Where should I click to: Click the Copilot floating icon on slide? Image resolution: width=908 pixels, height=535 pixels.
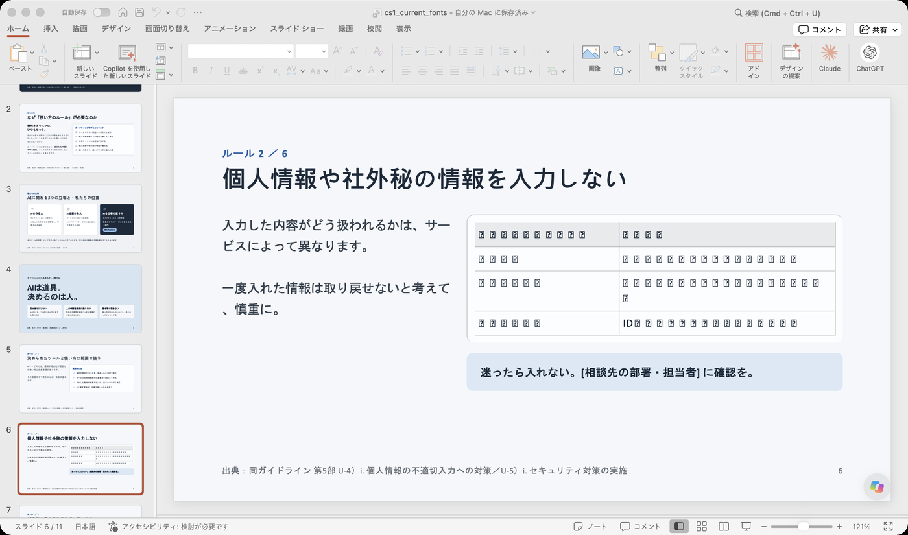[x=878, y=487]
